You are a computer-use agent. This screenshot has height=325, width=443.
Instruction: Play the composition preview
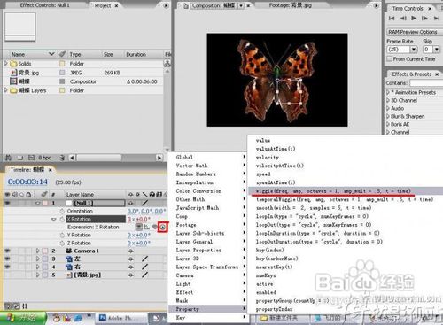(x=414, y=19)
